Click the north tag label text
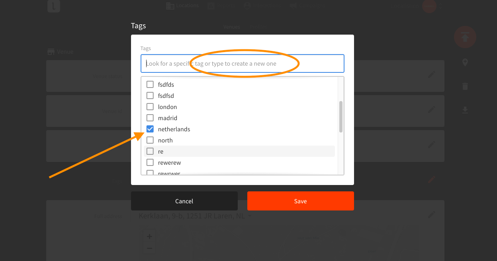Image resolution: width=497 pixels, height=261 pixels. (x=165, y=140)
